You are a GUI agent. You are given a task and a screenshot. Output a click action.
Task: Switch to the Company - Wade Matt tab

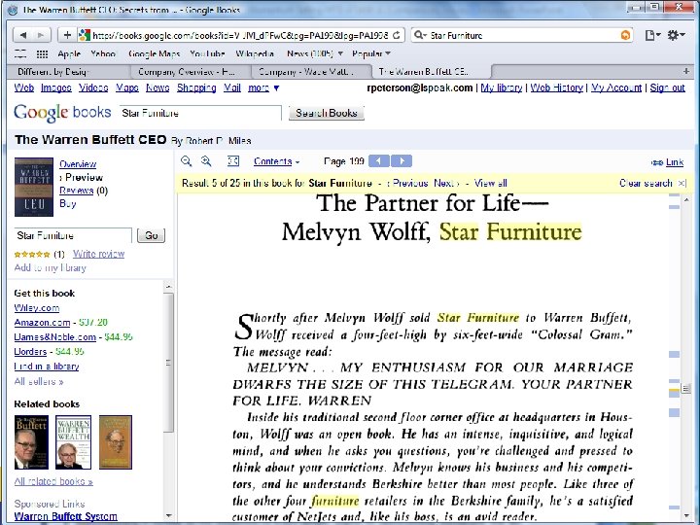(312, 71)
